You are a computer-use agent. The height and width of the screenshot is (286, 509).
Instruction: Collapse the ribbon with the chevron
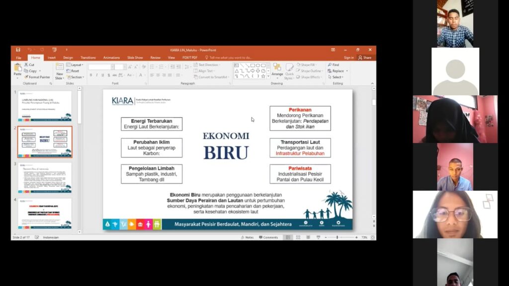coord(372,83)
